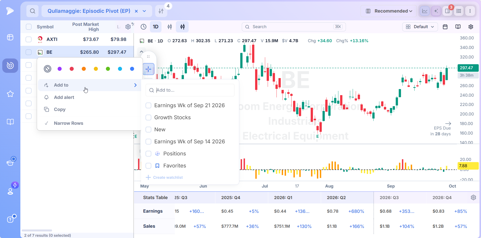Open the calendar icon on chart toolbar
The width and height of the screenshot is (481, 238).
(445, 27)
